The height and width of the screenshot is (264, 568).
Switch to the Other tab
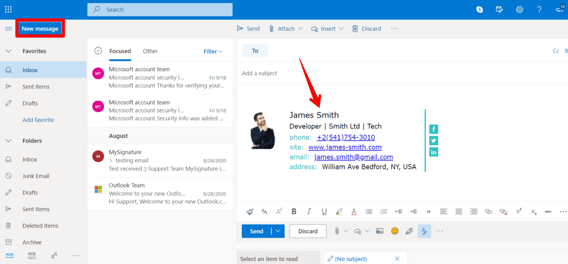[150, 51]
